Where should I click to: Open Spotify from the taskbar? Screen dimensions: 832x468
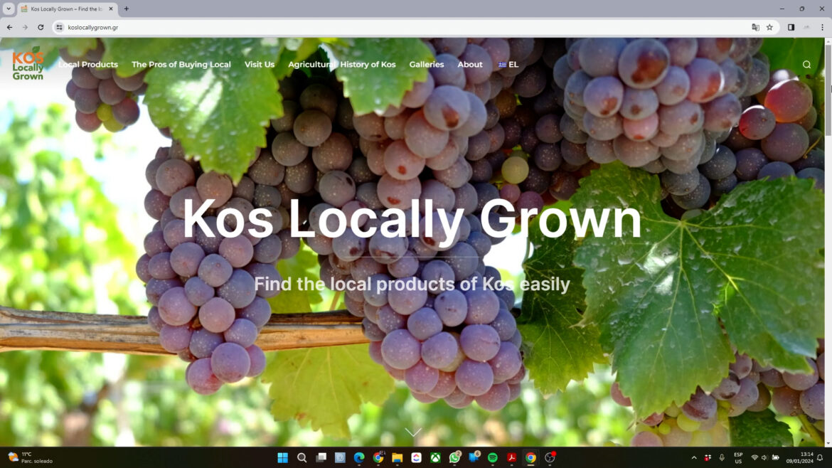[x=492, y=457]
